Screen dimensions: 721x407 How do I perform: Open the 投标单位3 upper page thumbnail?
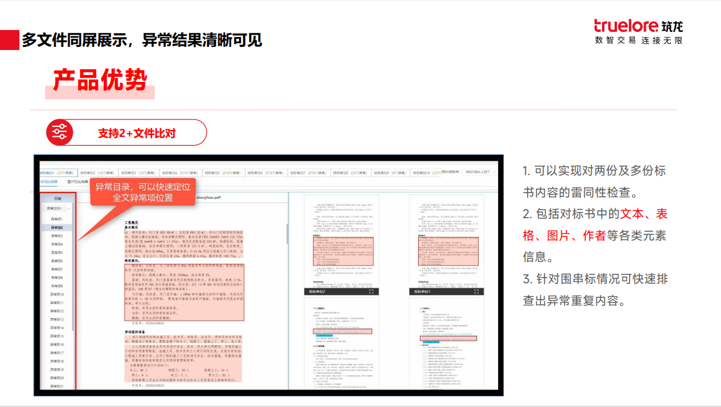coord(446,241)
